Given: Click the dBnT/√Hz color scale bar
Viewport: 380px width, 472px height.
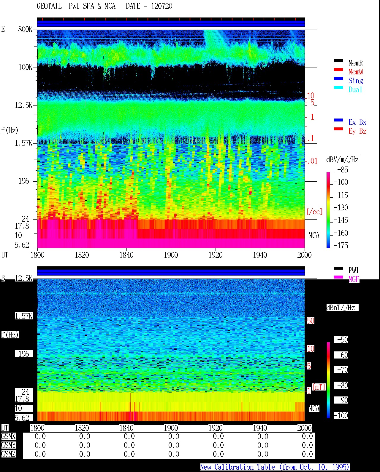Looking at the screenshot, I should pos(328,380).
